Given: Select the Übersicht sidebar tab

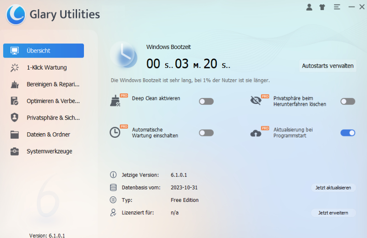Looking at the screenshot, I should [44, 50].
